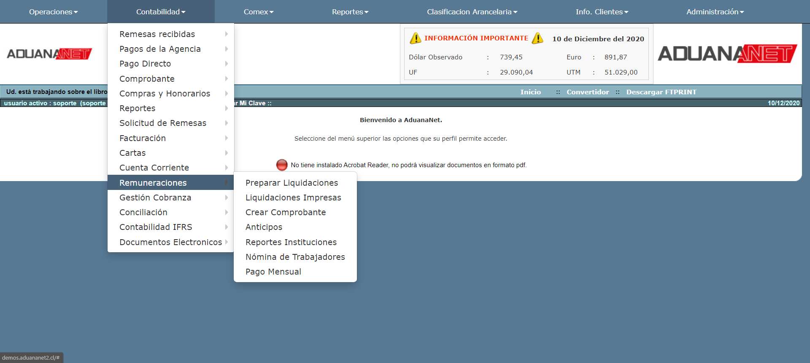Click the Inicio link
The height and width of the screenshot is (363, 810).
530,92
